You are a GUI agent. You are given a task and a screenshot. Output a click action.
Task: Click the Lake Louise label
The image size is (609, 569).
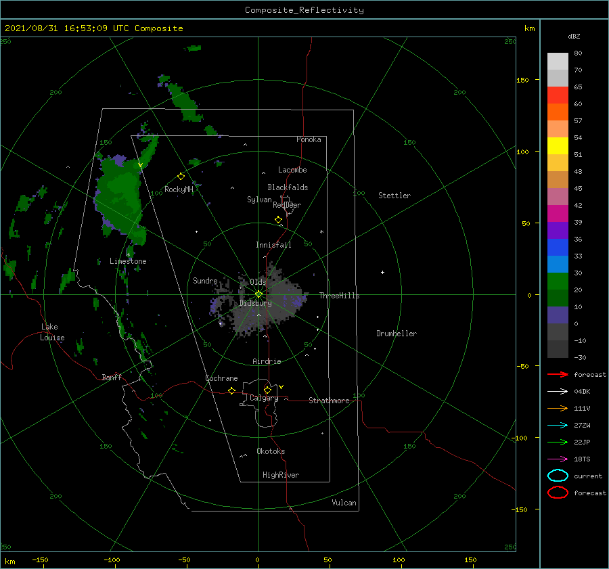52,332
